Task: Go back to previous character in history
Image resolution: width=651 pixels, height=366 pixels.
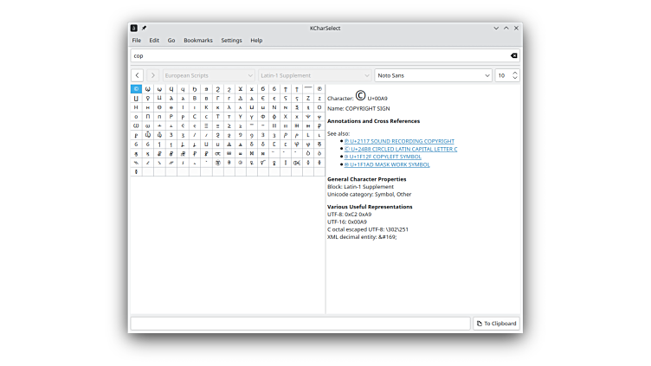Action: [x=137, y=75]
